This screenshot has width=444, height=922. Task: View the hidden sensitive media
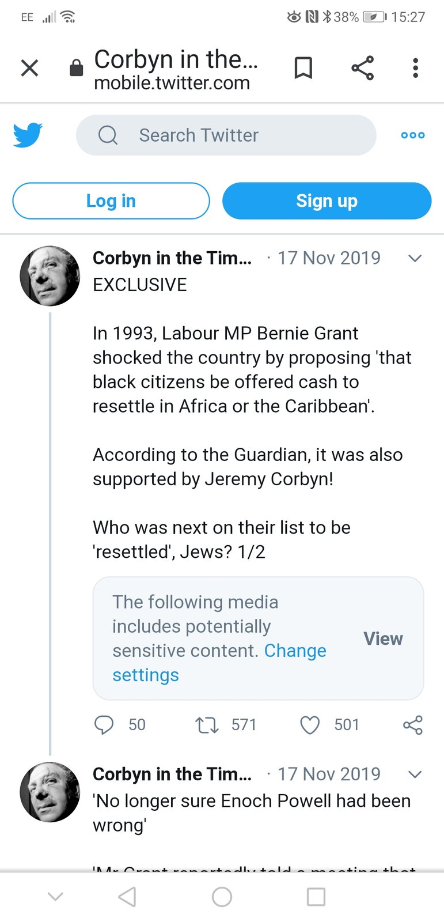[x=383, y=638]
